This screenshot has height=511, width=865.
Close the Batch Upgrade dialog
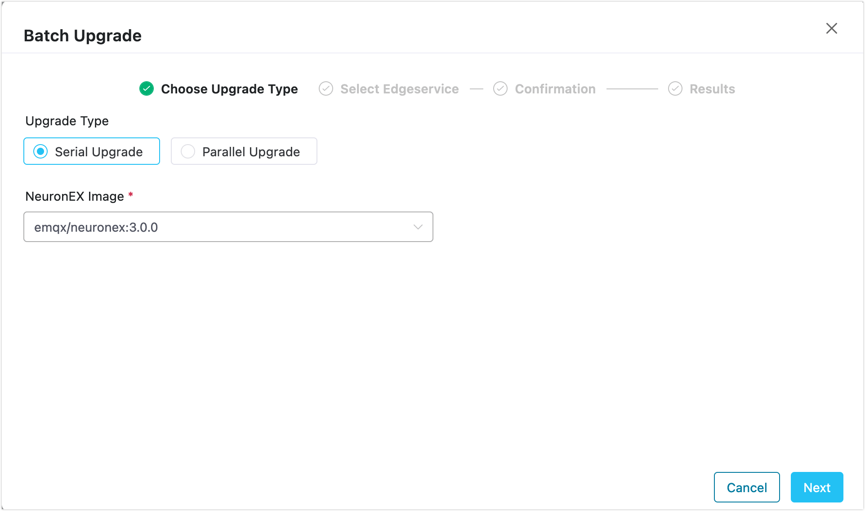pyautogui.click(x=831, y=28)
